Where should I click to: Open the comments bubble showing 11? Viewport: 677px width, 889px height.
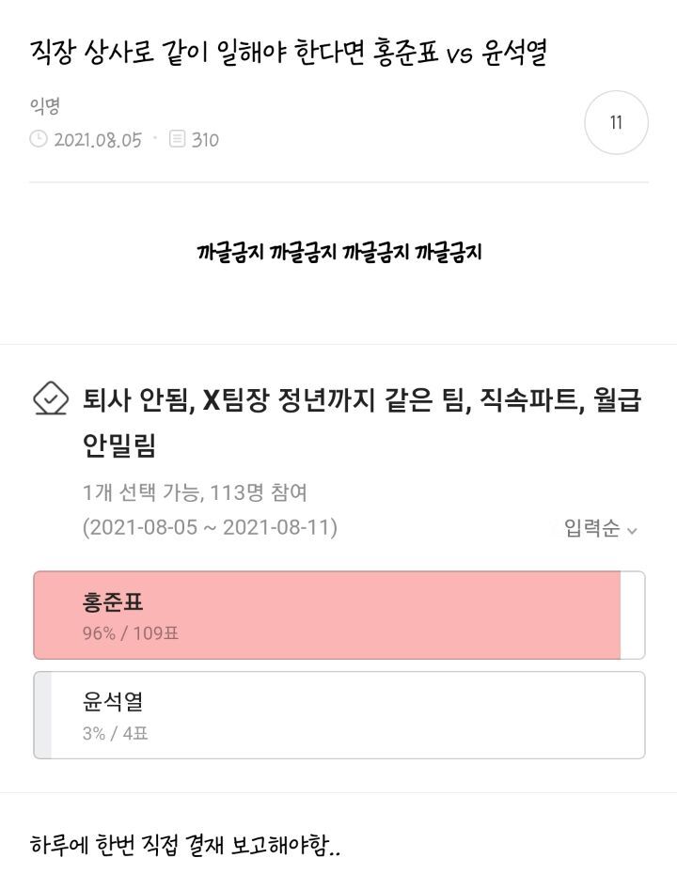[616, 123]
